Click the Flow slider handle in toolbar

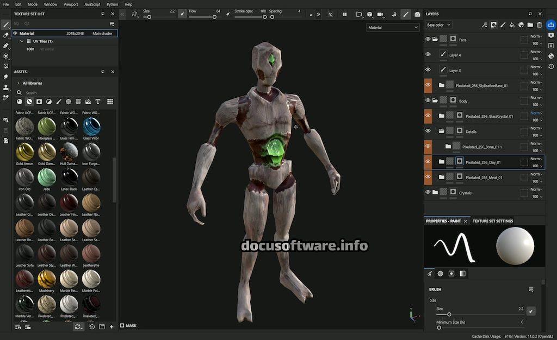pyautogui.click(x=214, y=17)
